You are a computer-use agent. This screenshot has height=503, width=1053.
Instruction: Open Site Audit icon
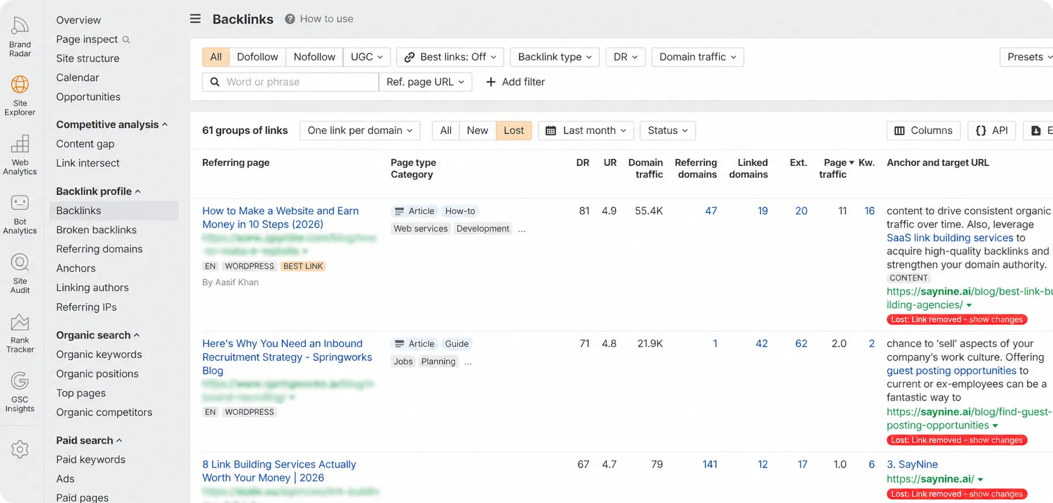pyautogui.click(x=20, y=262)
